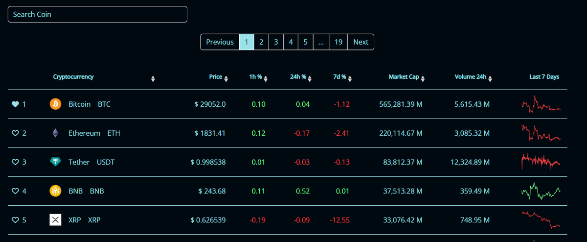587x242 pixels.
Task: Click BNB volume 359.49 M
Action: point(475,191)
